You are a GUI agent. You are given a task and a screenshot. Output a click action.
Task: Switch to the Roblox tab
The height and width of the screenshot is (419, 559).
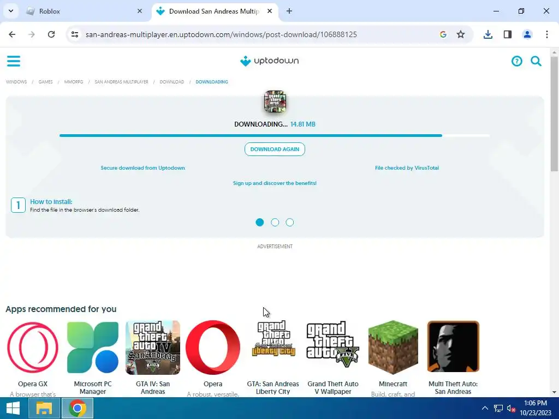(84, 11)
